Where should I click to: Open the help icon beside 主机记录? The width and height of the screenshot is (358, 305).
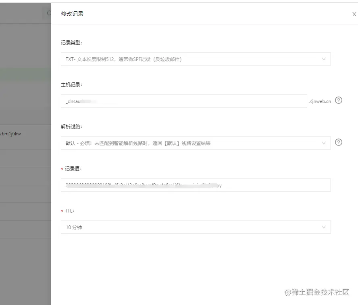339,101
